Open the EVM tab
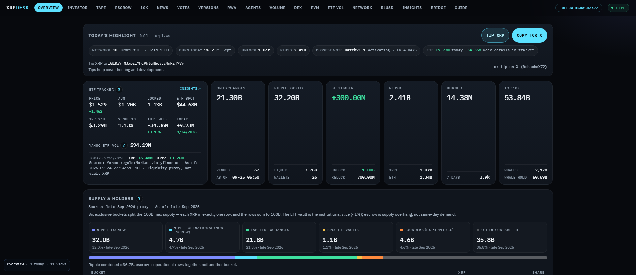Screen dimensions: 636x275 [x=315, y=8]
